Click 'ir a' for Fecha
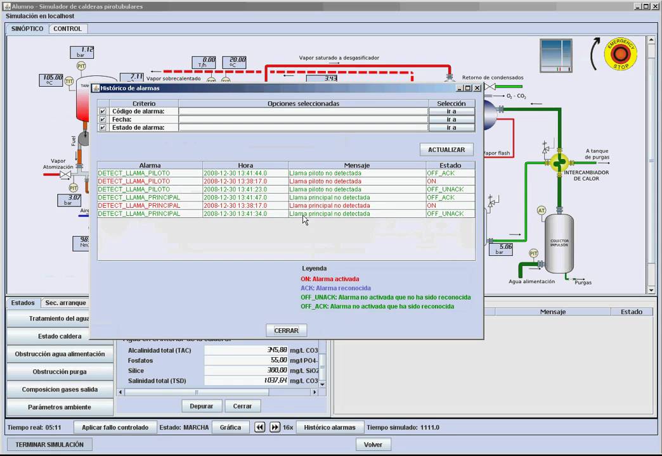Screen dimensions: 662x456 tap(451, 119)
